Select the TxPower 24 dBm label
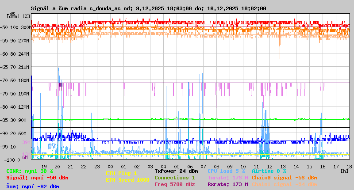354x190 pixels. click(176, 171)
